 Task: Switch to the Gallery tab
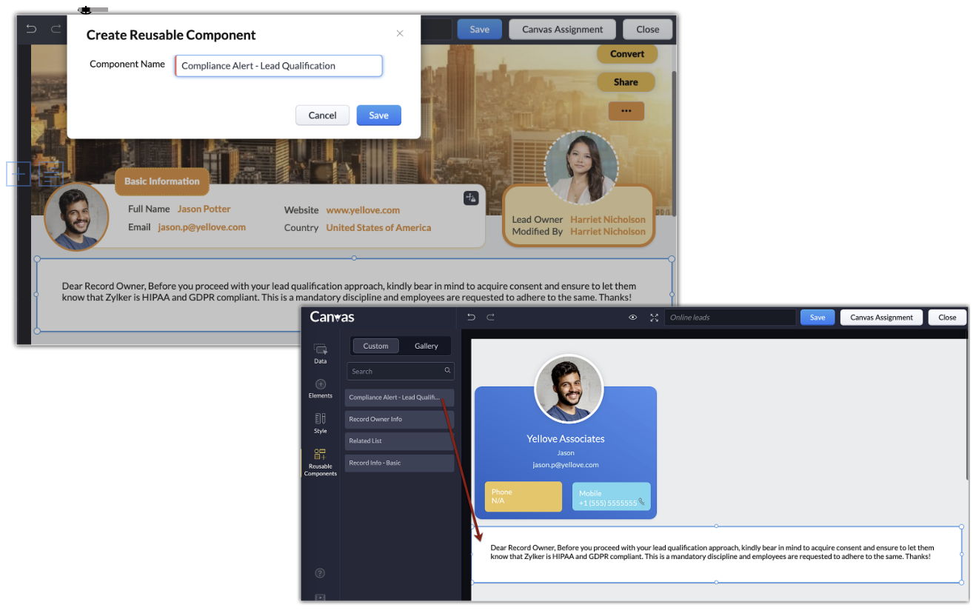tap(426, 346)
